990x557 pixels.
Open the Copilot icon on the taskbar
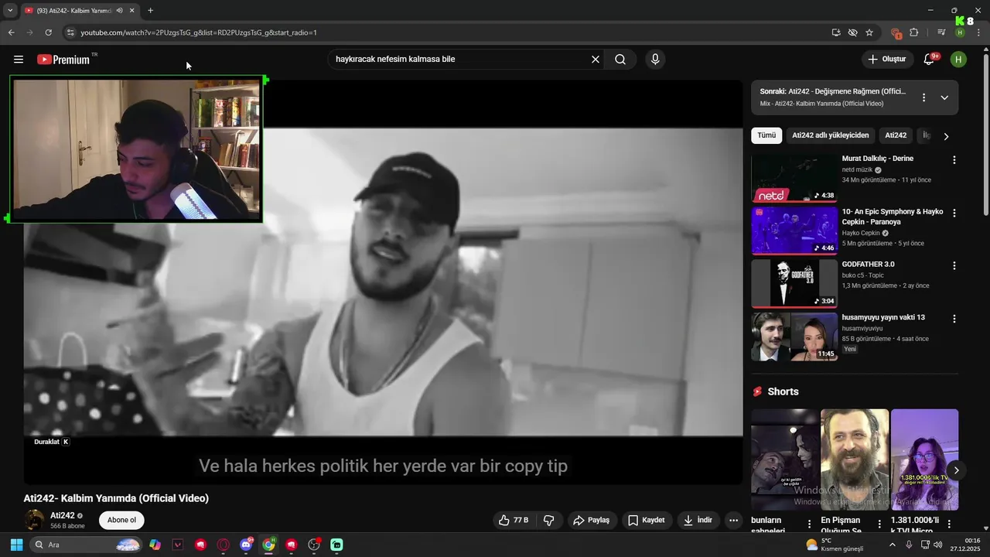tap(155, 545)
